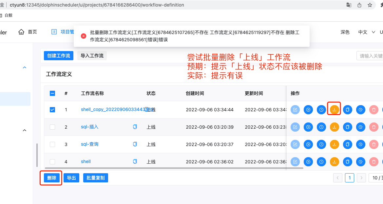Edit the shell_copy workflow via pencil icon
The height and width of the screenshot is (204, 383).
[295, 110]
